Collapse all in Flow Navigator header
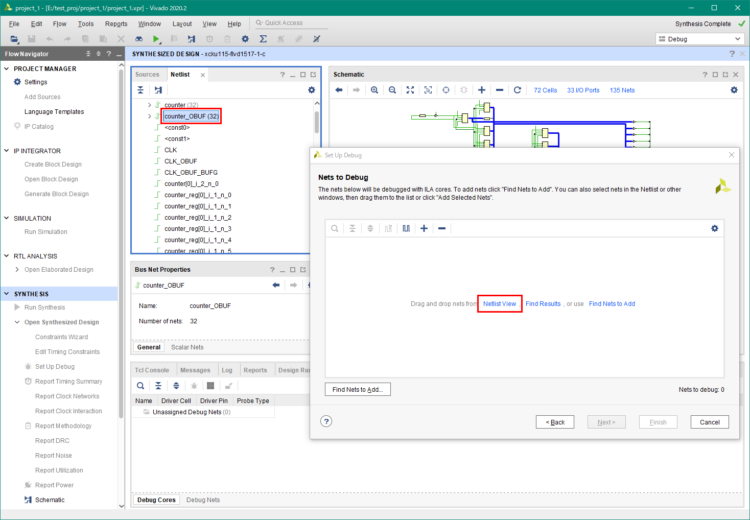750x520 pixels. tap(88, 54)
